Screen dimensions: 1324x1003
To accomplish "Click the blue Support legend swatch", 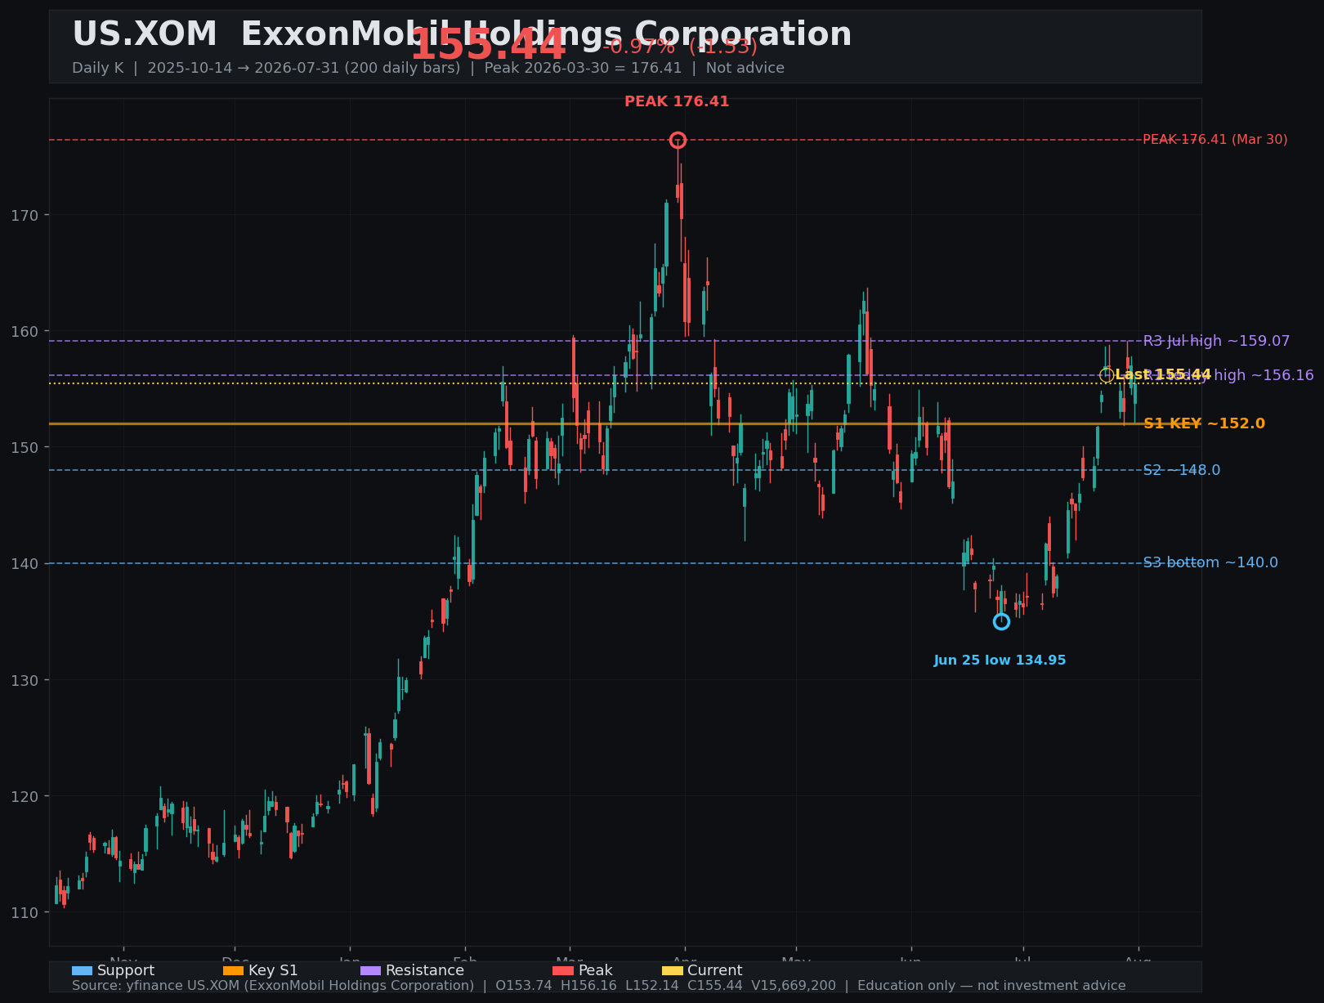I will click(82, 970).
